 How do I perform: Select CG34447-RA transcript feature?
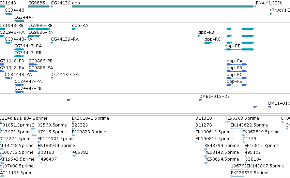tap(19, 49)
